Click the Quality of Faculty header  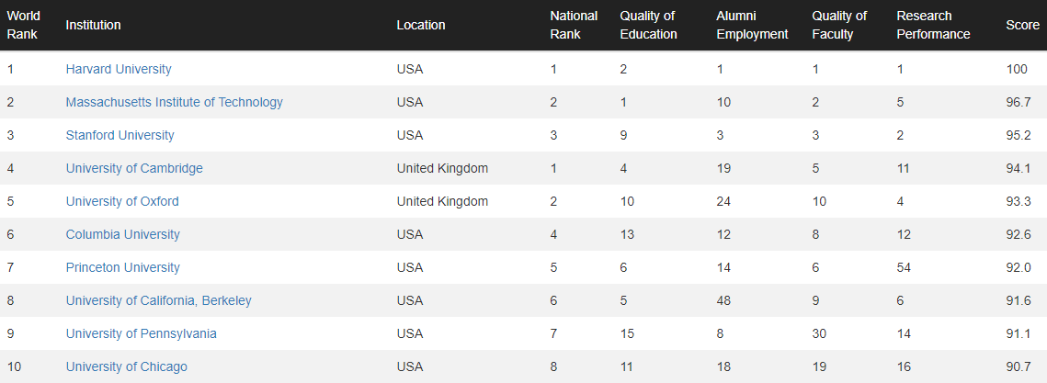(x=839, y=26)
